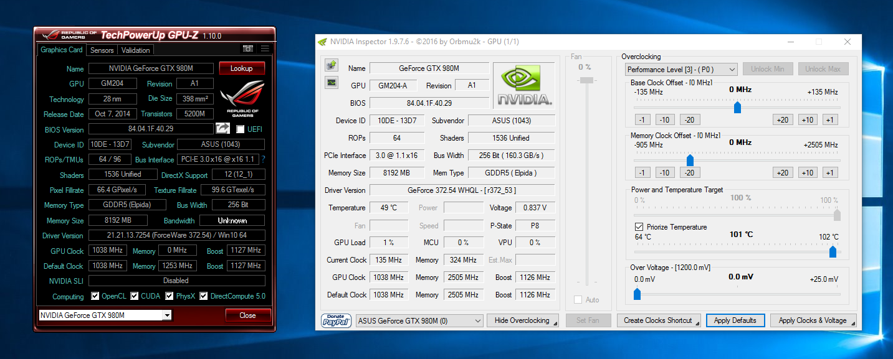The width and height of the screenshot is (893, 359).
Task: Click the red Lookup button
Action: coord(241,68)
